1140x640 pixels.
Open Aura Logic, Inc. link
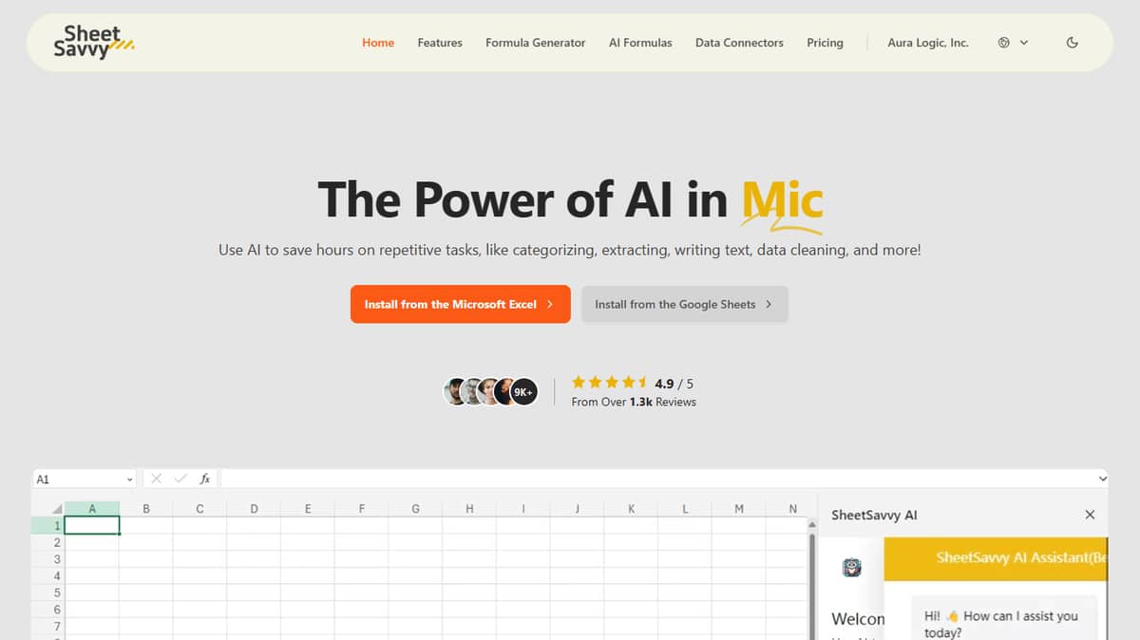tap(927, 43)
